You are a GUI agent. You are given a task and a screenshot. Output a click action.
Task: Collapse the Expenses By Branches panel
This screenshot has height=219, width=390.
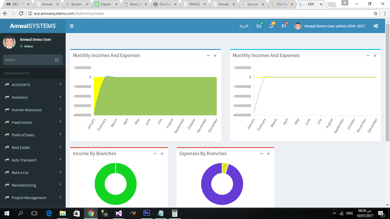[x=262, y=153]
